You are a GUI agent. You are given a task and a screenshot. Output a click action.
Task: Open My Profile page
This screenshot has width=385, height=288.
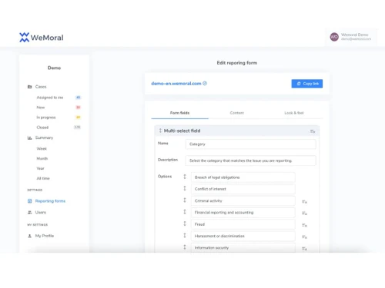click(45, 236)
